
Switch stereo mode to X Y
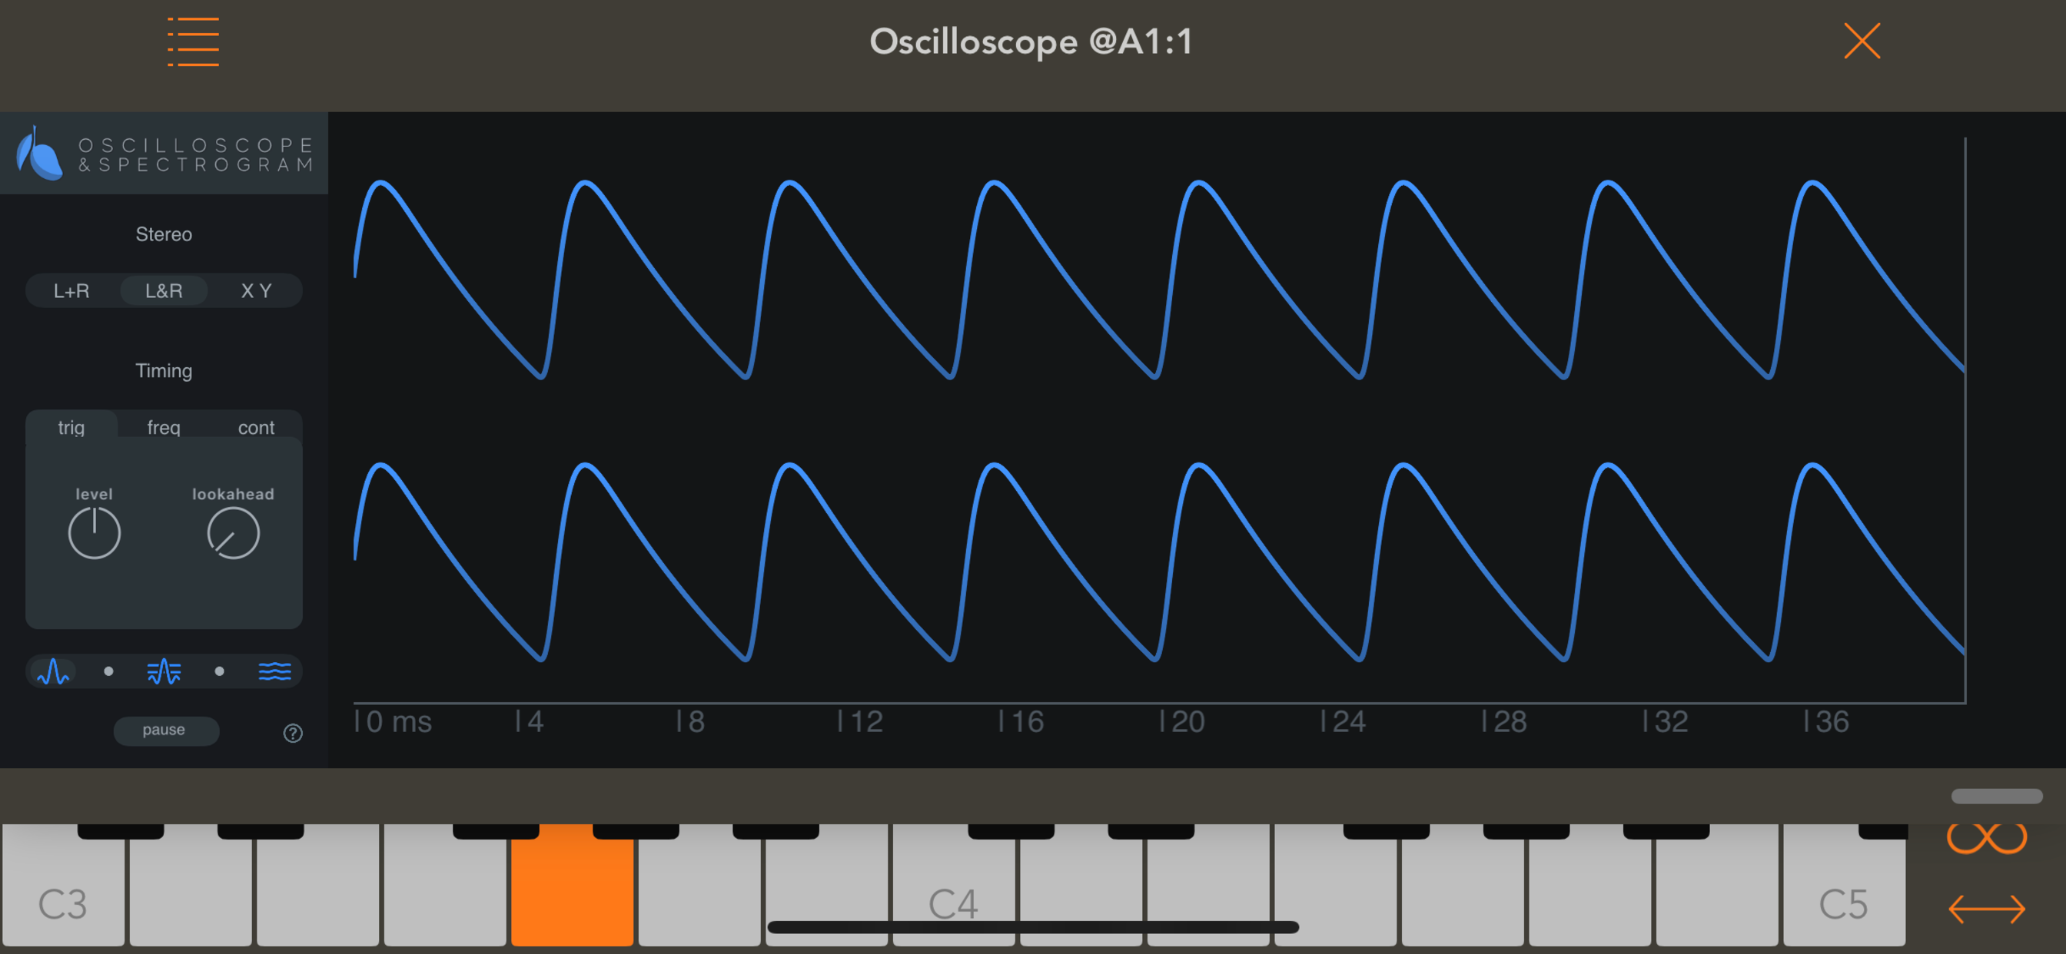[256, 291]
